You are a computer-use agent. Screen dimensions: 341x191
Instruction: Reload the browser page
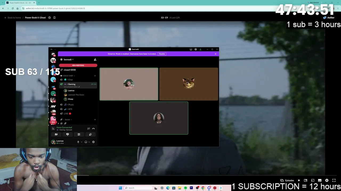pyautogui.click(x=13, y=8)
